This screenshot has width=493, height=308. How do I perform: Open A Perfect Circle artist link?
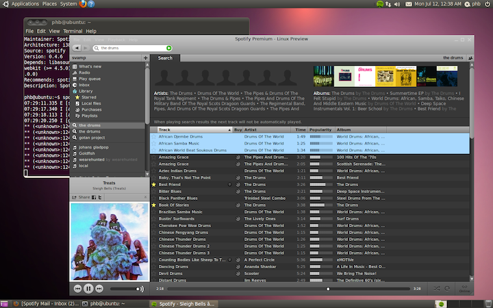(260, 260)
